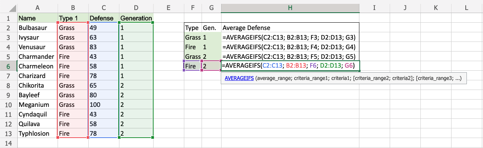Click formula cell H3 referencing F3 and G3

(x=290, y=37)
